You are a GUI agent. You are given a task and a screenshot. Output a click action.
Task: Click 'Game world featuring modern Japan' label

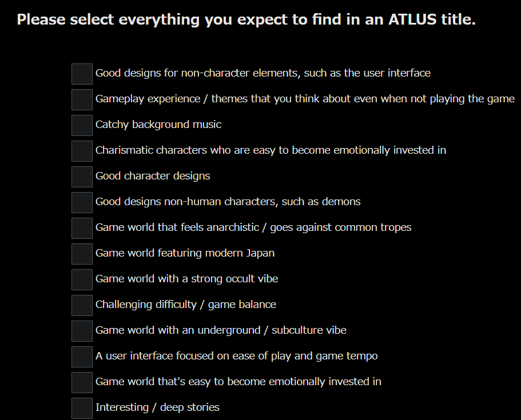coord(185,253)
